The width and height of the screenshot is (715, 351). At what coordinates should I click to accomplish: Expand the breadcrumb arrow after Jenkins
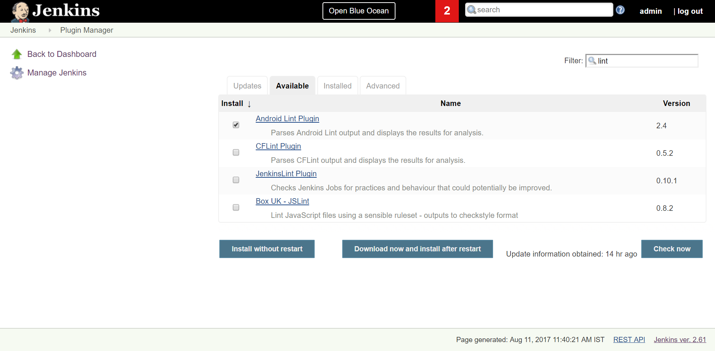(x=50, y=30)
